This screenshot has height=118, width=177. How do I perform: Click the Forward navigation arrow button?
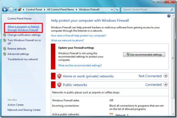11,10
